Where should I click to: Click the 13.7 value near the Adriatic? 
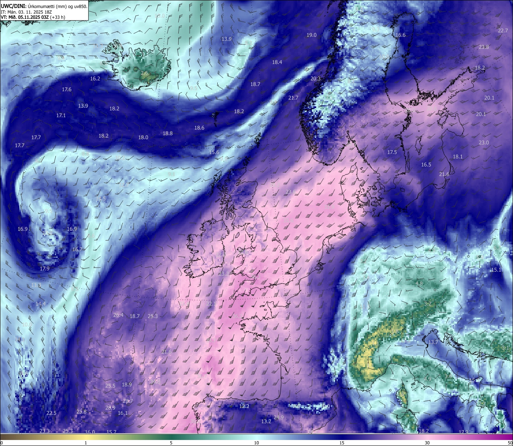point(433,342)
